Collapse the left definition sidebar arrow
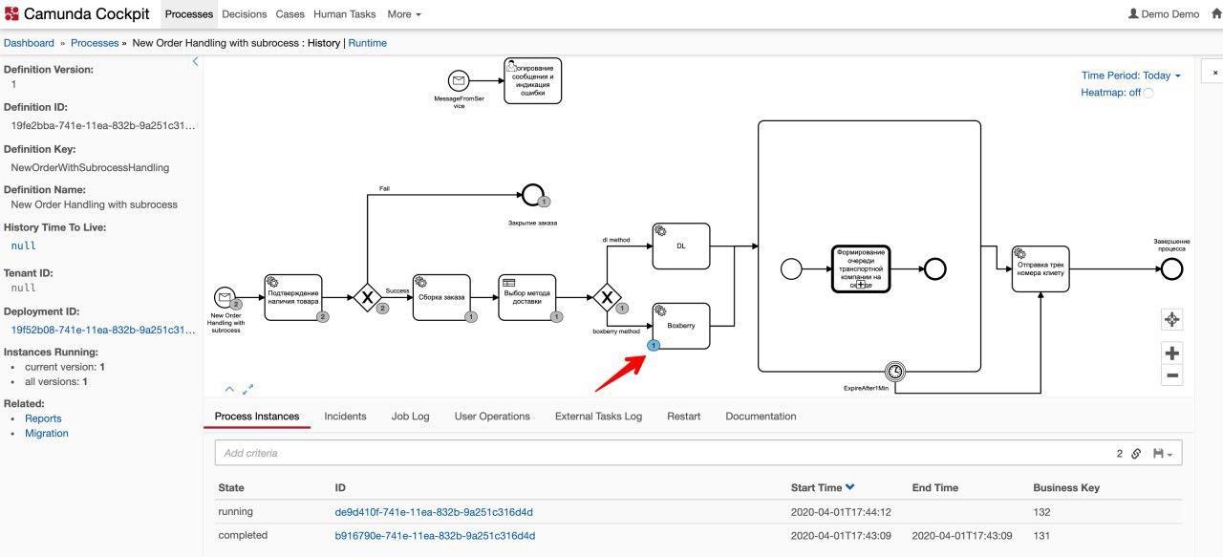This screenshot has height=557, width=1223. pyautogui.click(x=196, y=61)
